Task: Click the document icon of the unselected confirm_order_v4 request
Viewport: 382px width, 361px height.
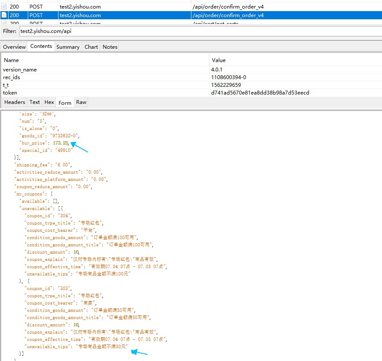Action: coord(4,6)
